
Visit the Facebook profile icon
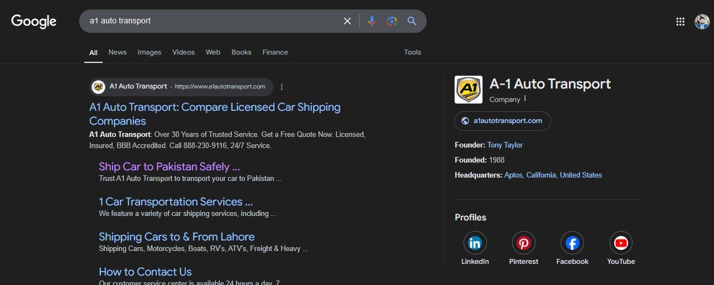click(572, 243)
